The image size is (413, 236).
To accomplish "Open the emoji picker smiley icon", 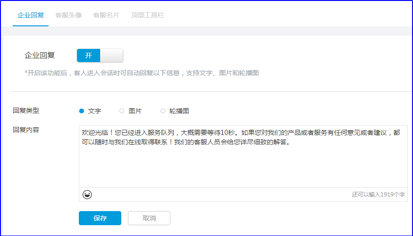I will pos(87,194).
